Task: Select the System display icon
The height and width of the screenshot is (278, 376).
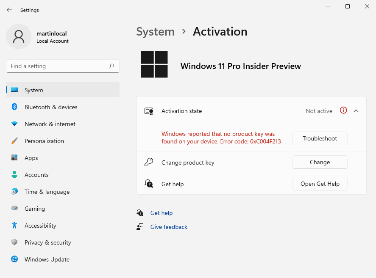Action: click(14, 90)
